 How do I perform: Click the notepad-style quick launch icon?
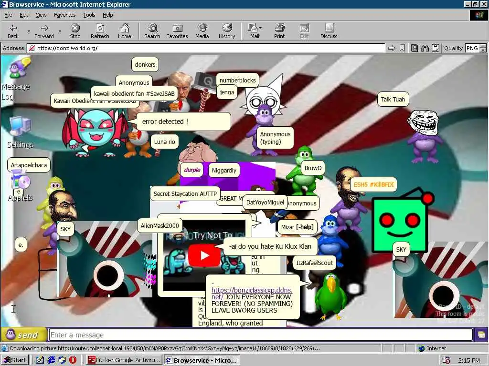click(40, 360)
